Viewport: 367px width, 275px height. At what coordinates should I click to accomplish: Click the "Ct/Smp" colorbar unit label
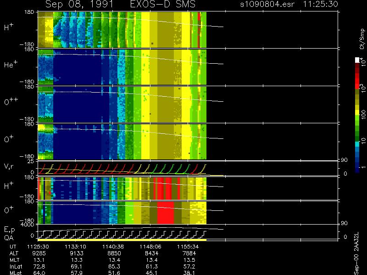click(362, 39)
